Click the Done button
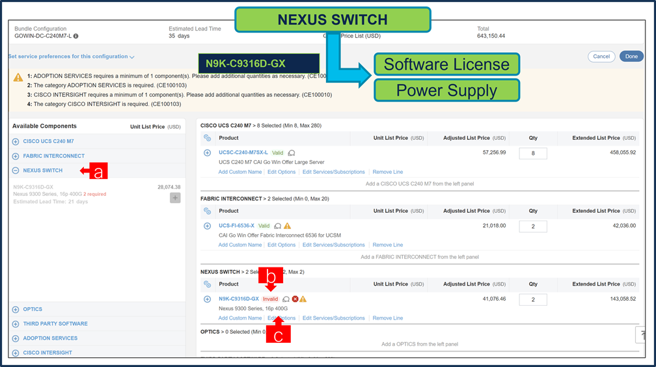The width and height of the screenshot is (656, 367). pyautogui.click(x=631, y=57)
